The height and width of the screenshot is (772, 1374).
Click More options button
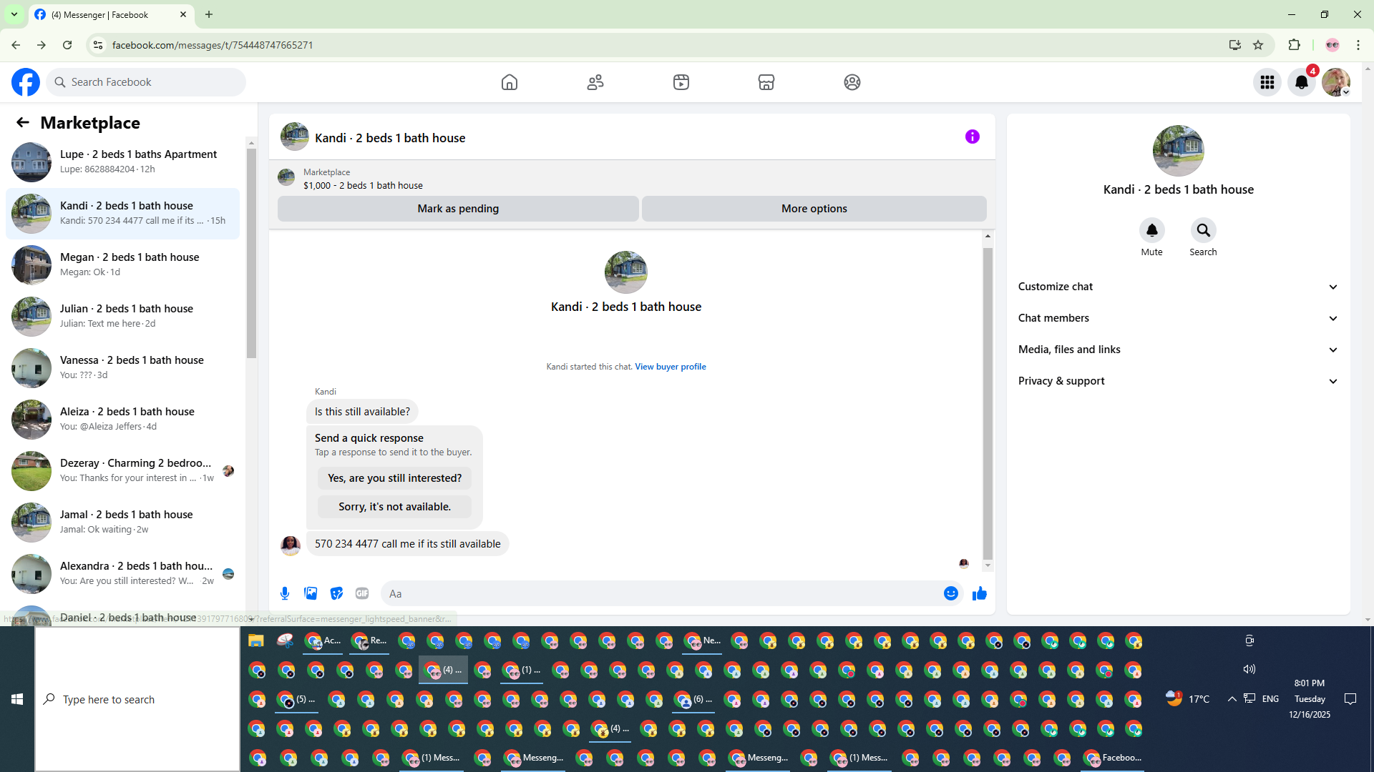(814, 209)
